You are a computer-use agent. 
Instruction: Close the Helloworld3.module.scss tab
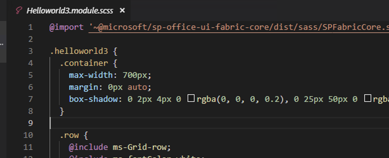pos(122,10)
